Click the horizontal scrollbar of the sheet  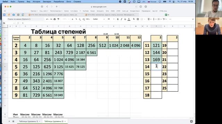(x=69, y=118)
